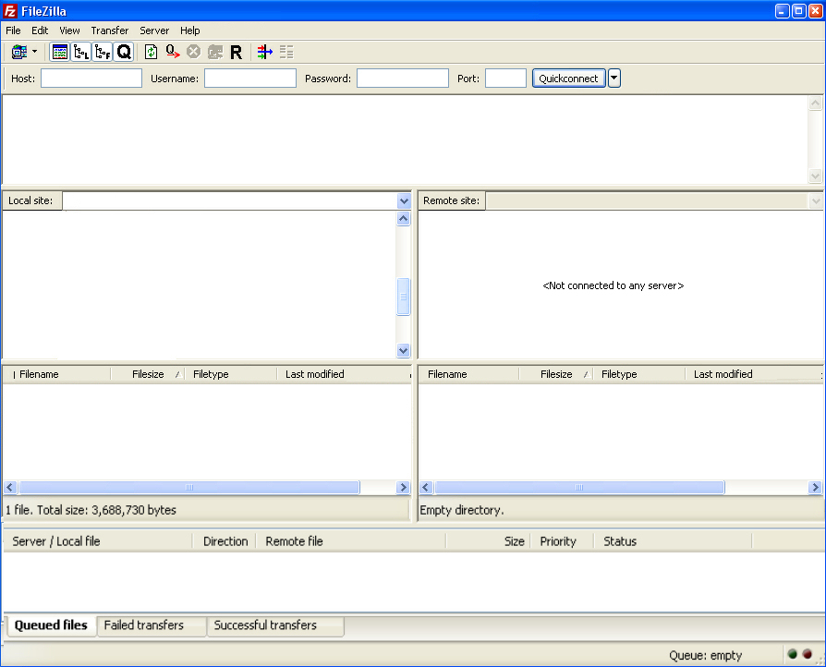The width and height of the screenshot is (826, 667).
Task: Open the filename filters dialog icon
Action: (265, 52)
